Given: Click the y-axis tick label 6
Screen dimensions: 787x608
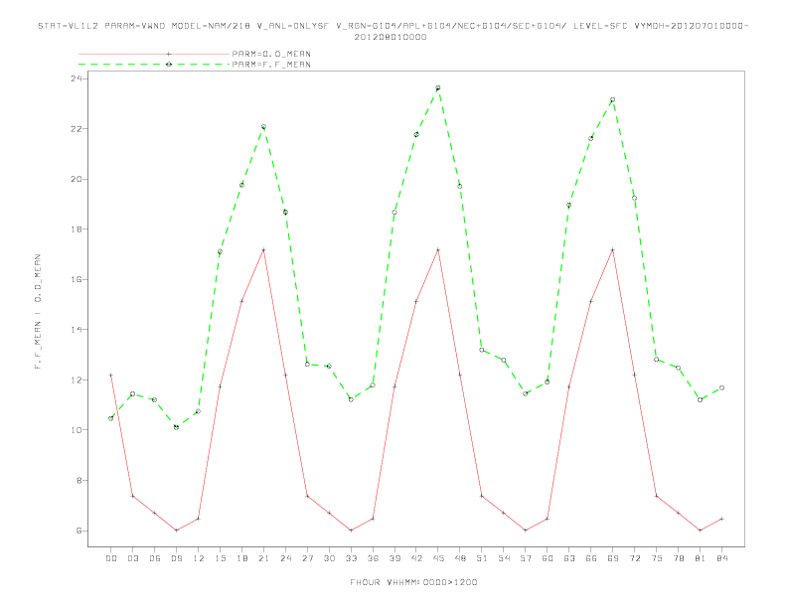Looking at the screenshot, I should [79, 531].
